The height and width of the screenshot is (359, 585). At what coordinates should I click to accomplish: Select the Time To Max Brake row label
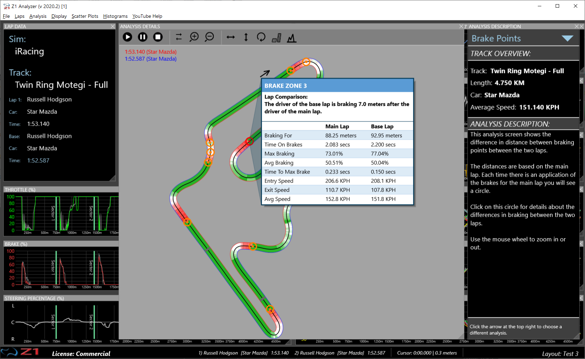click(x=287, y=172)
